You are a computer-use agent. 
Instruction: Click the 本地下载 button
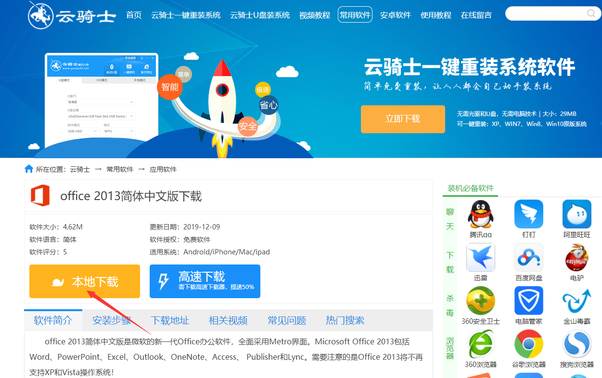[85, 281]
